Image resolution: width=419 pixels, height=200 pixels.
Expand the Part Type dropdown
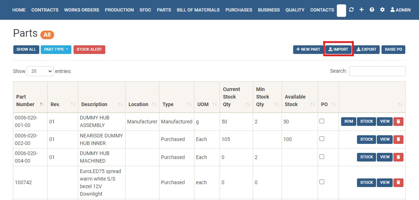click(x=56, y=50)
